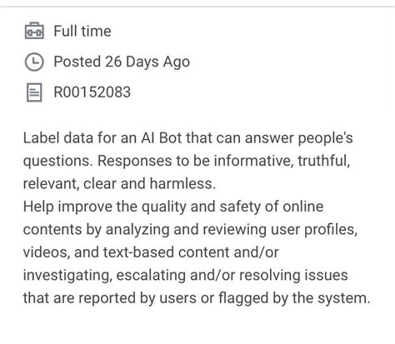The width and height of the screenshot is (395, 344).
Task: Click the line that are reported by users
Action: tap(197, 298)
